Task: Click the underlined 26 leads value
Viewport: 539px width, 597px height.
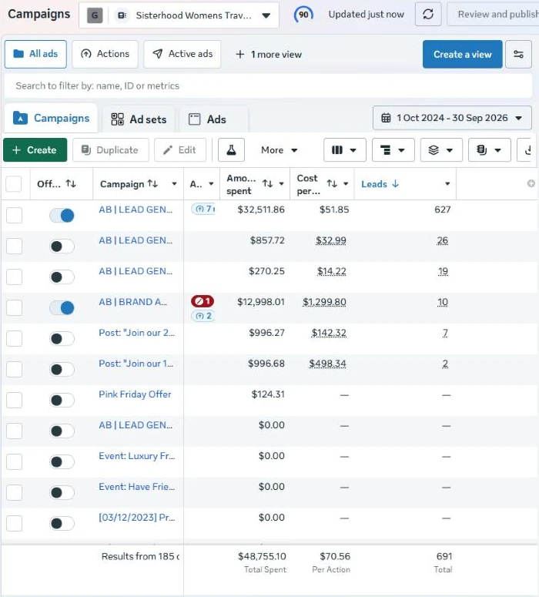Action: click(x=442, y=240)
